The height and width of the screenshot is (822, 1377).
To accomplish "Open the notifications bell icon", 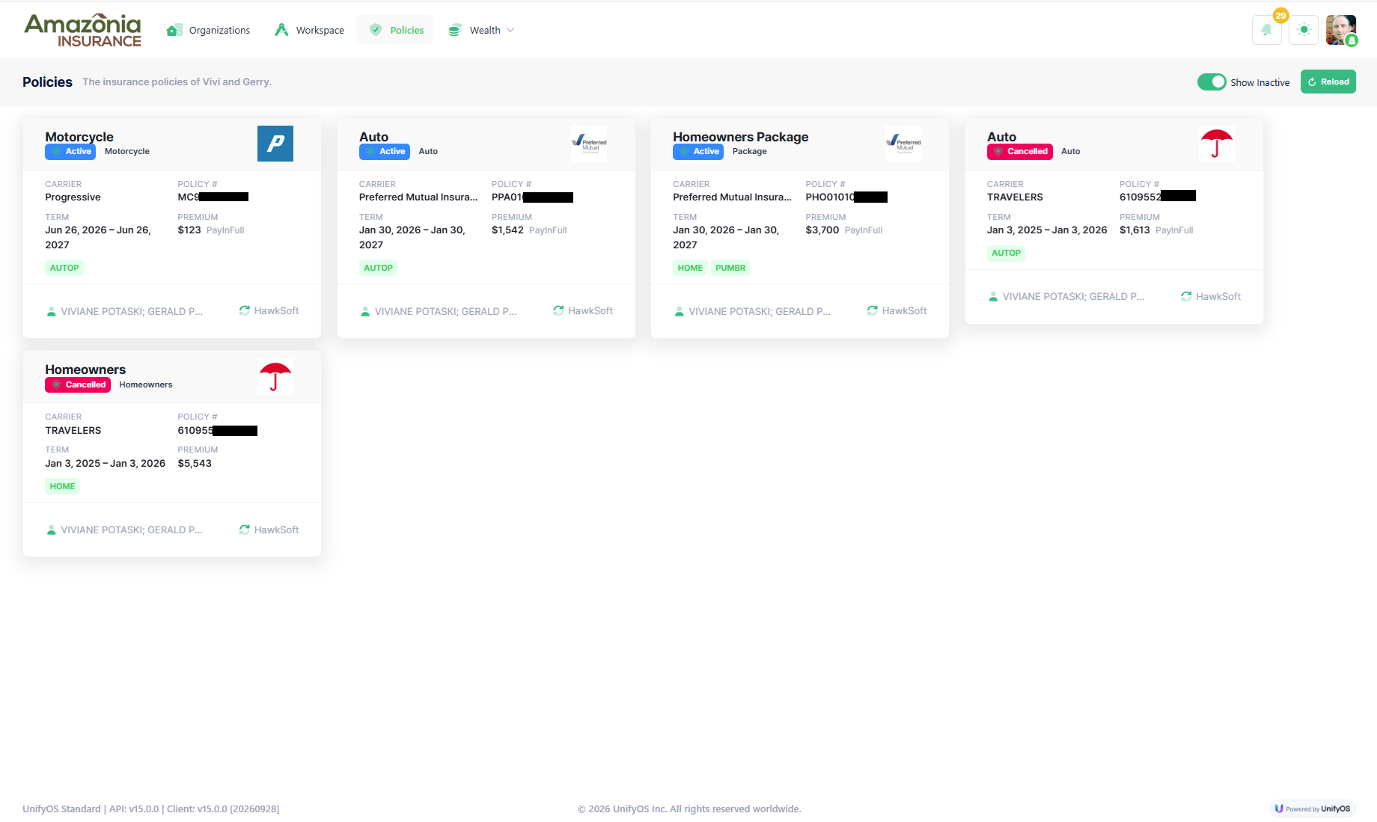I will [x=1266, y=30].
